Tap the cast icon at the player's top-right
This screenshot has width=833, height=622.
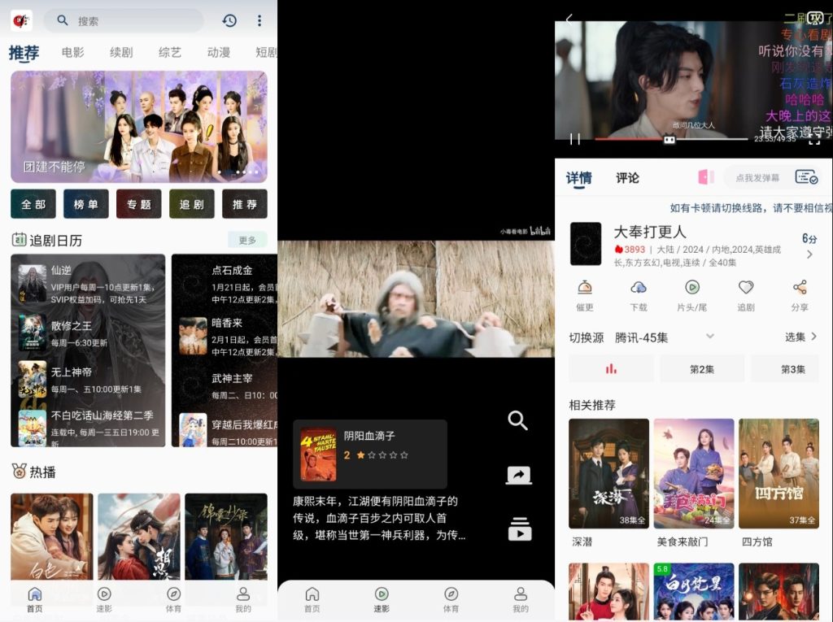click(x=815, y=19)
